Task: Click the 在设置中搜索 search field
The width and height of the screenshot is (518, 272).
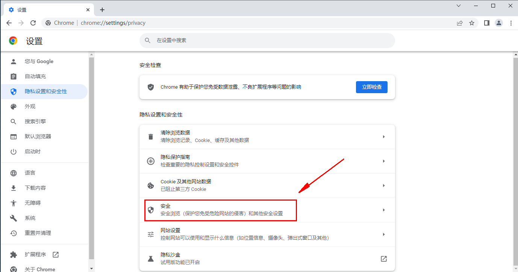Action: click(x=267, y=40)
